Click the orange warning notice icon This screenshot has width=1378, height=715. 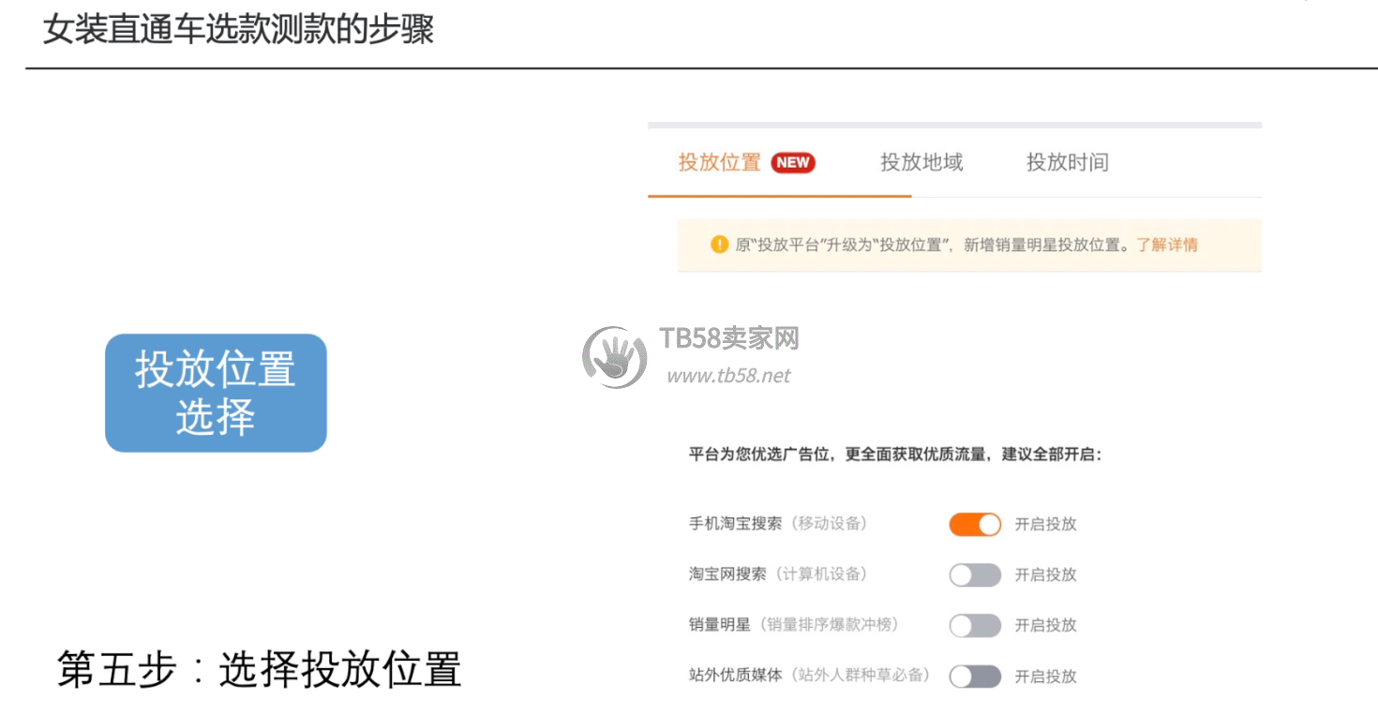pos(719,245)
